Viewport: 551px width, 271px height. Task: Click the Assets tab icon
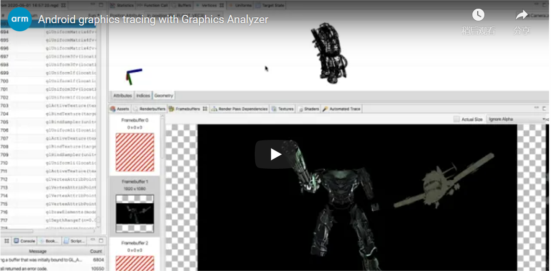(113, 109)
